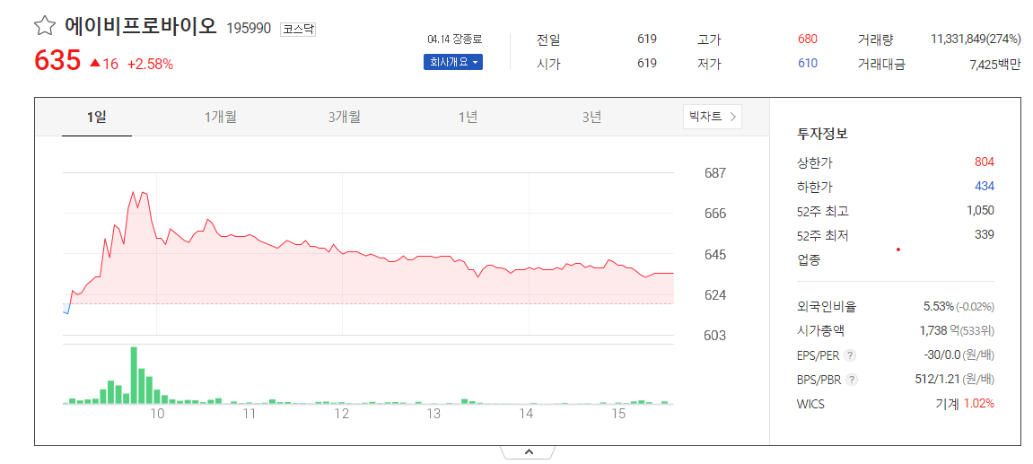Click the 에이비프로바이오 stock name
This screenshot has height=464, width=1033.
[x=140, y=26]
